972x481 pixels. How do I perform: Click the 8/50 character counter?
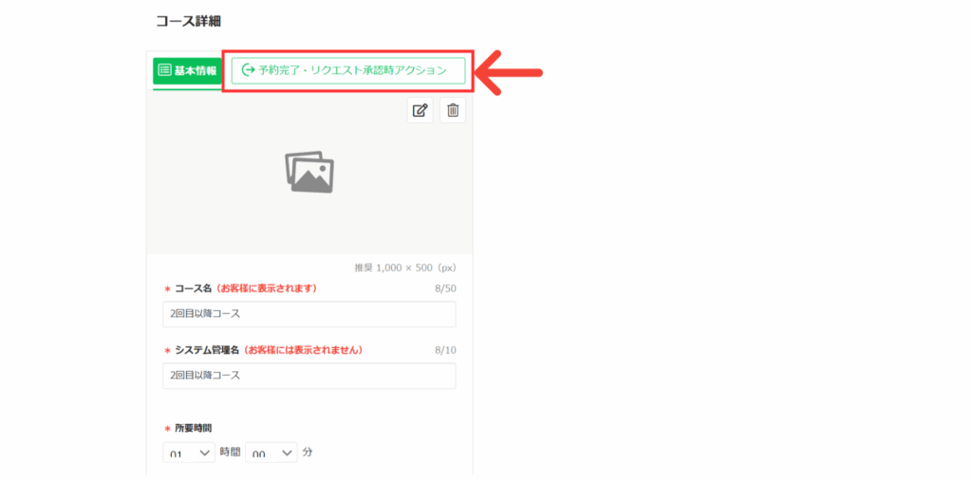(444, 287)
